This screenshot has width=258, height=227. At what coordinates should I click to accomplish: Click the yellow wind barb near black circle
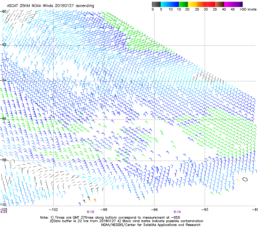(x=238, y=180)
